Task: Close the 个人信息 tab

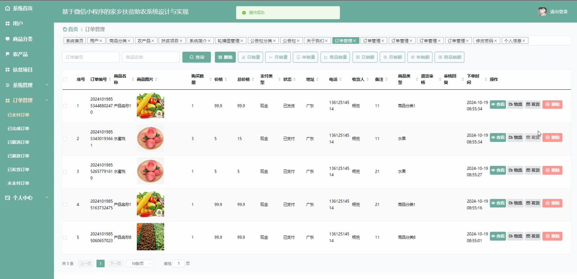Action: (x=524, y=41)
